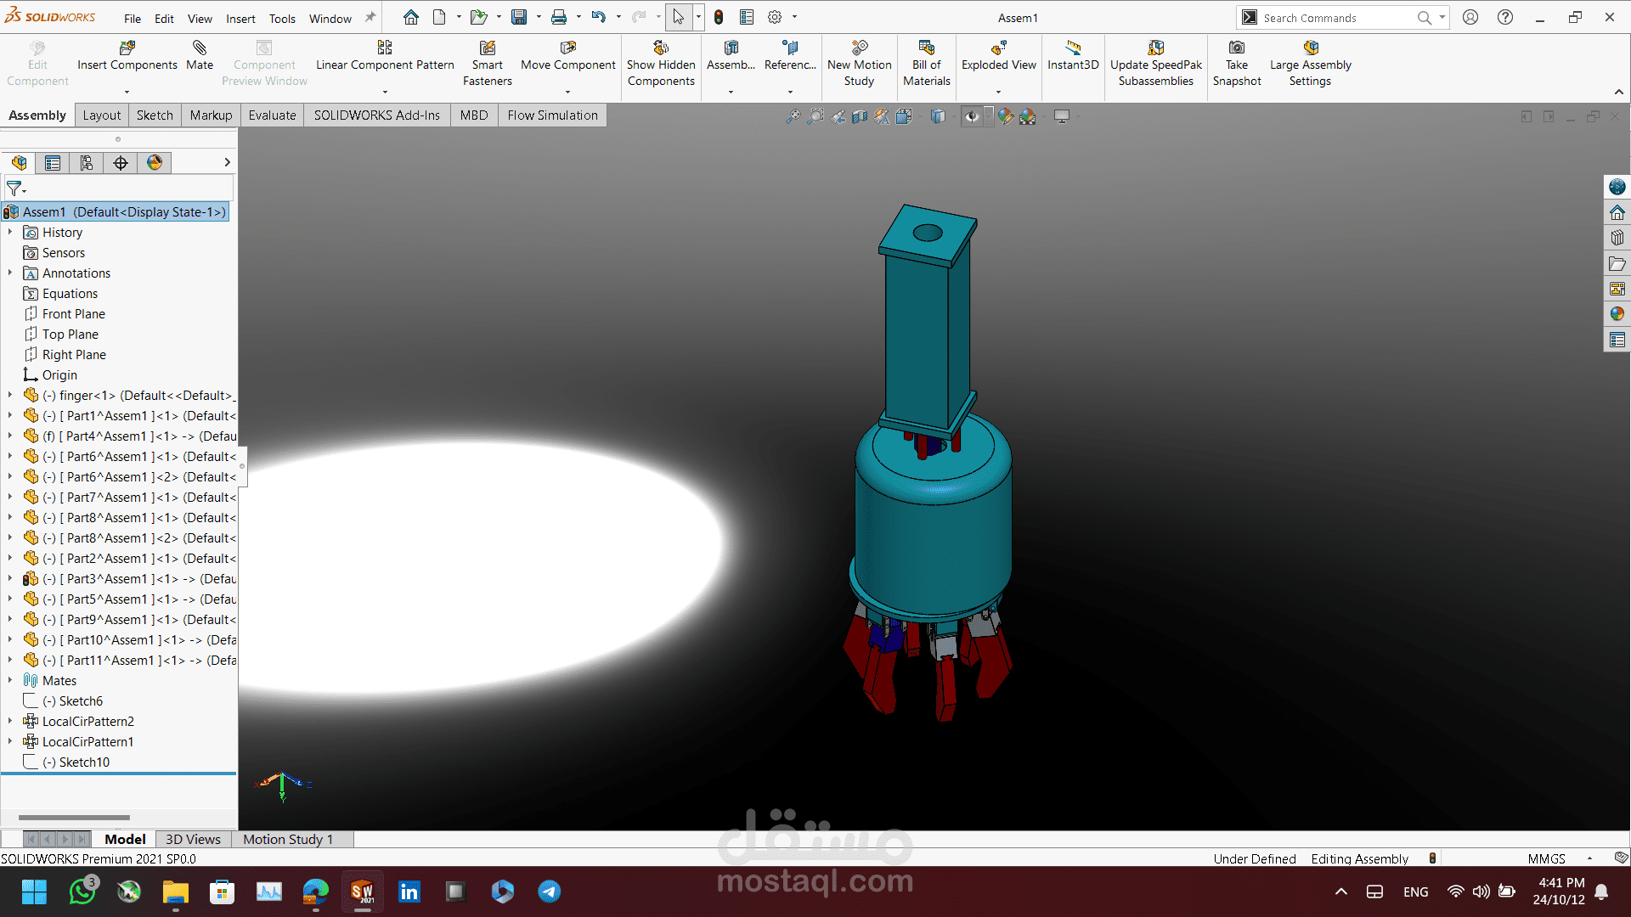Open DisplayManager tab in feature panel

pos(155,162)
